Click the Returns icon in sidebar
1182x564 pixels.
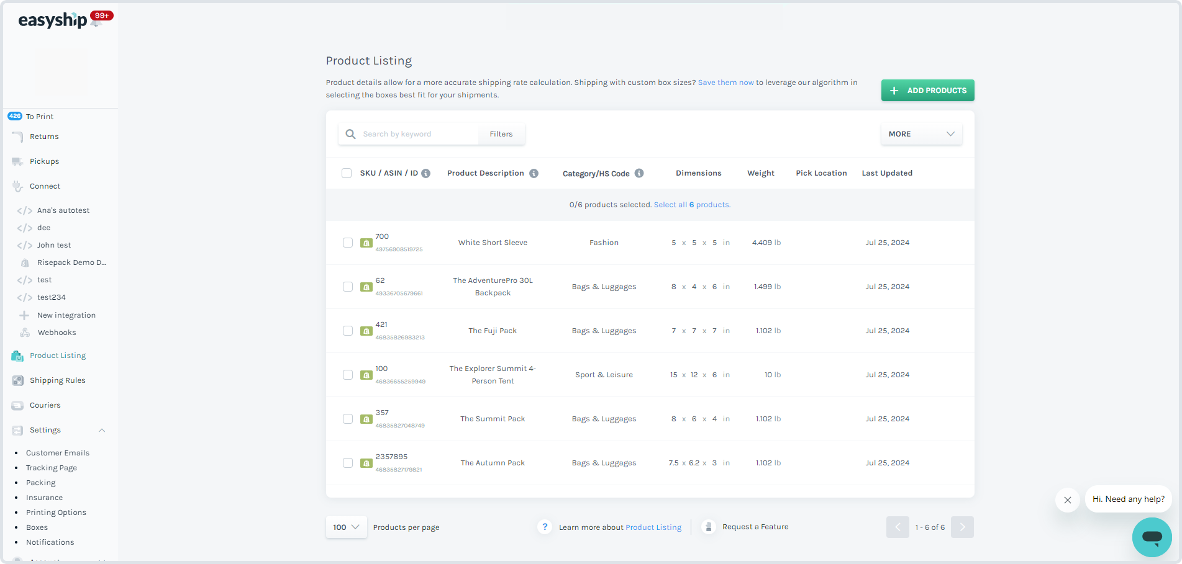coord(17,137)
